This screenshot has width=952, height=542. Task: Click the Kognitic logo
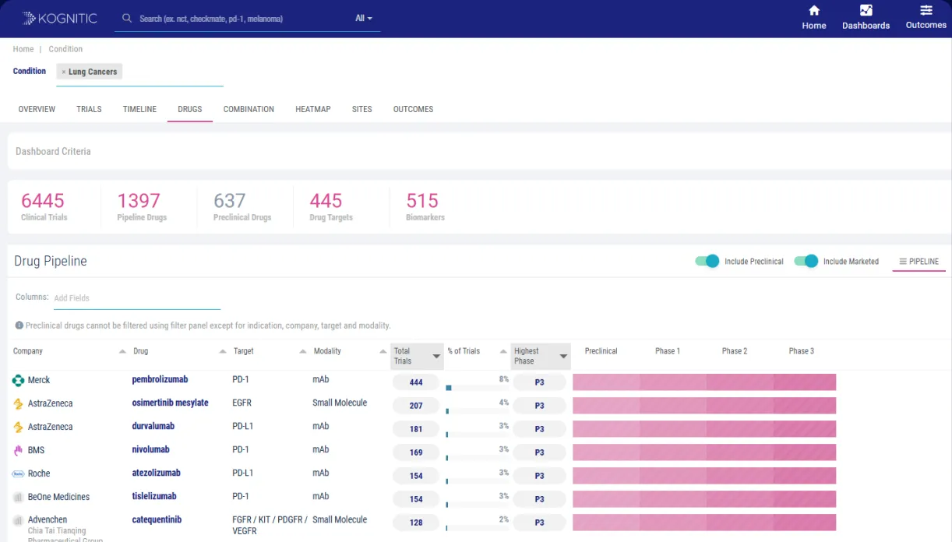point(60,18)
